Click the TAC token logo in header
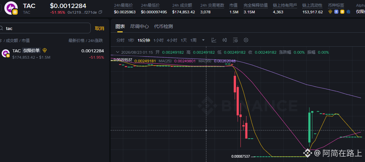Viewport: 365px width, 162px height. (11, 8)
